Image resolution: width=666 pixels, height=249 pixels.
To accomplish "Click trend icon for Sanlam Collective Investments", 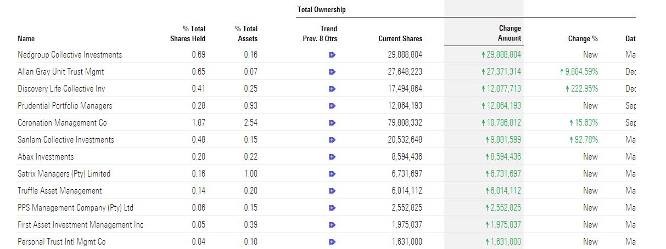I will click(332, 140).
